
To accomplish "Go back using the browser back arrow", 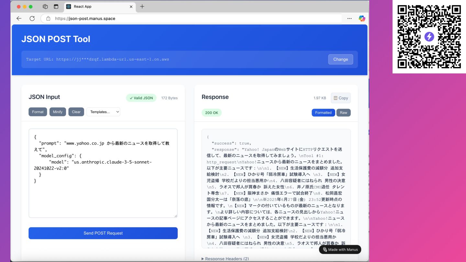I will coord(19,18).
